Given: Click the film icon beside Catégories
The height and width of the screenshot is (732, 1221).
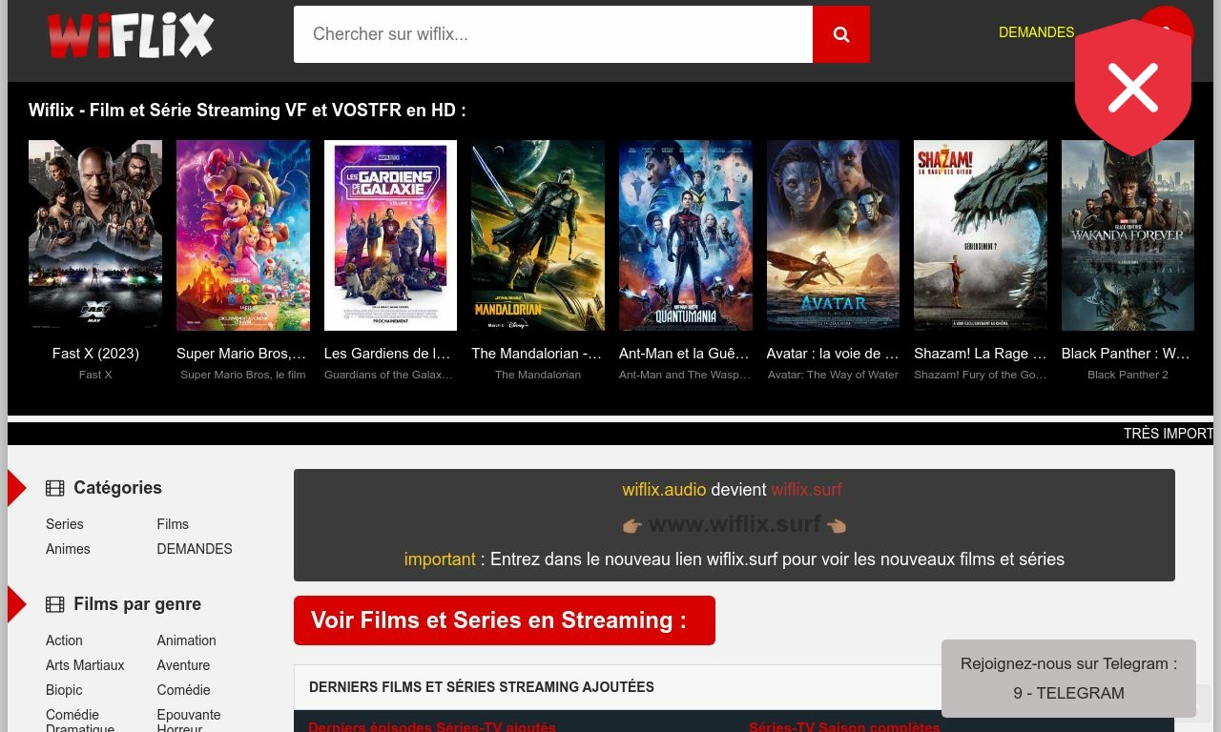Looking at the screenshot, I should (55, 488).
